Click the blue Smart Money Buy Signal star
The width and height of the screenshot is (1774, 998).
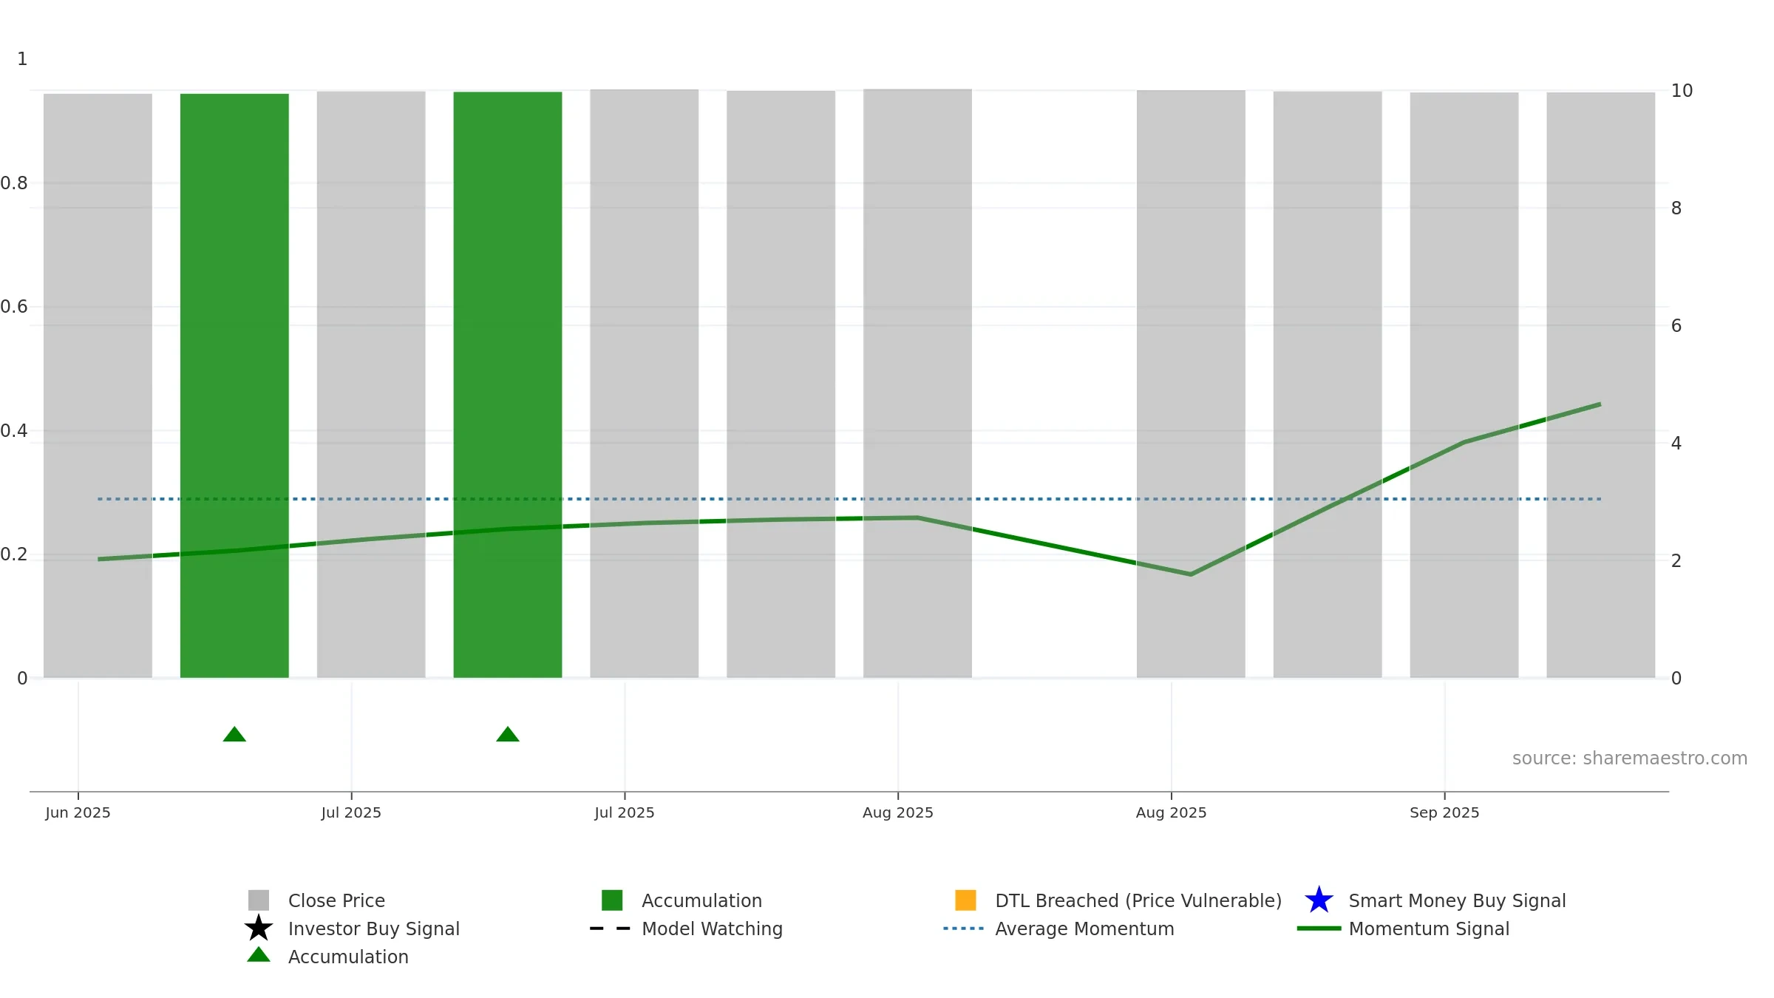click(x=1319, y=900)
